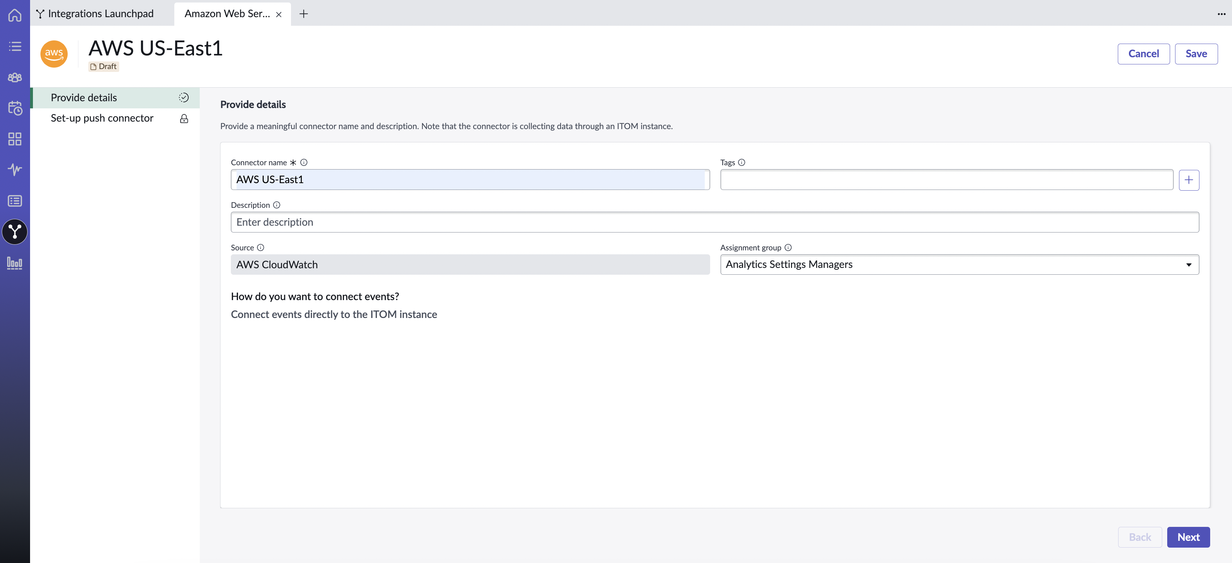Viewport: 1232px width, 563px height.
Task: Click 'Connect events directly to the ITOM instance' text
Action: (334, 314)
